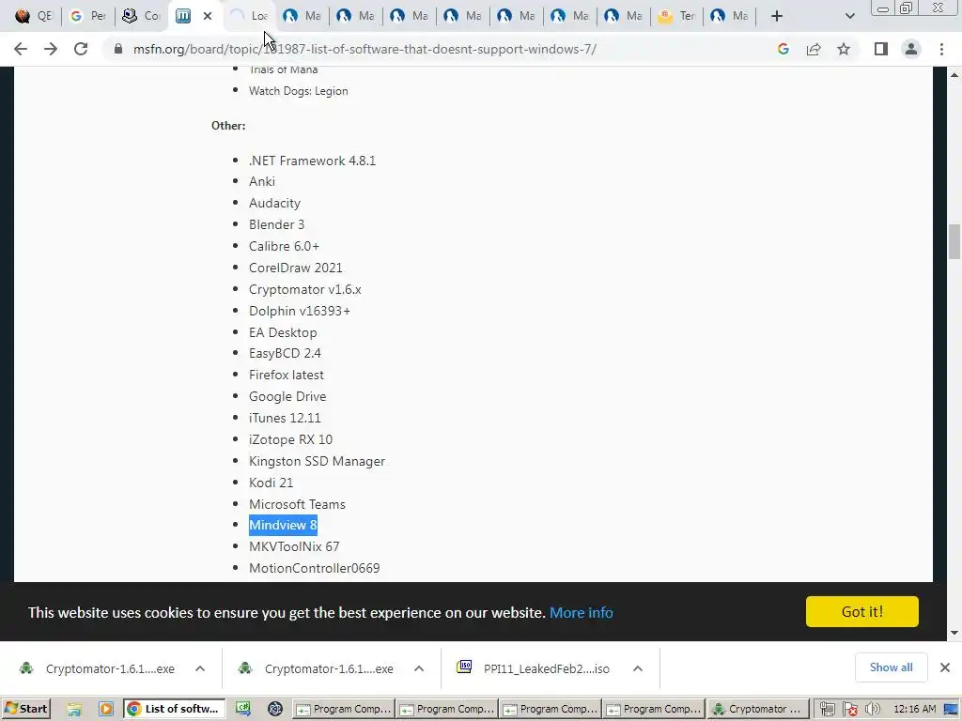Open network status tray icon

827,710
